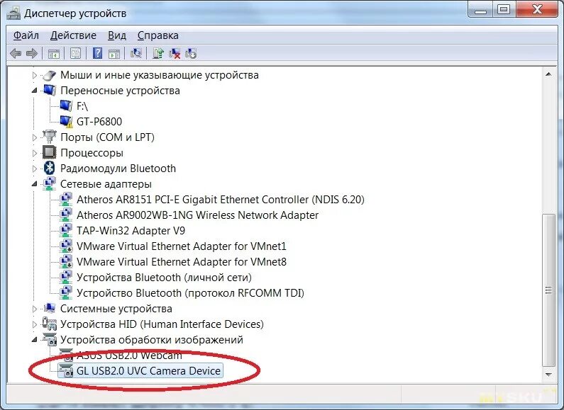Image resolution: width=564 pixels, height=410 pixels.
Task: Collapse the Переносные устройства node
Action: [x=35, y=91]
